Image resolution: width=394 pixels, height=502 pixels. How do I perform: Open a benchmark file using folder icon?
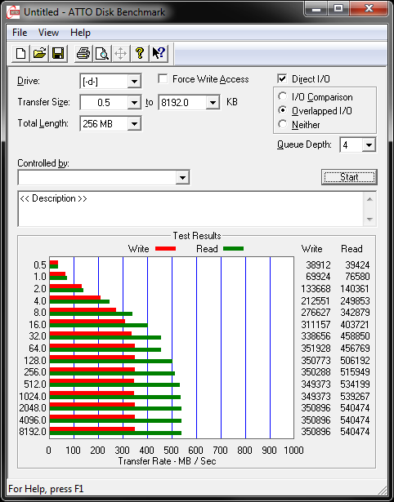[x=39, y=53]
